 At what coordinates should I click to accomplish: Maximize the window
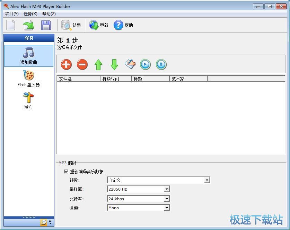tap(270, 7)
